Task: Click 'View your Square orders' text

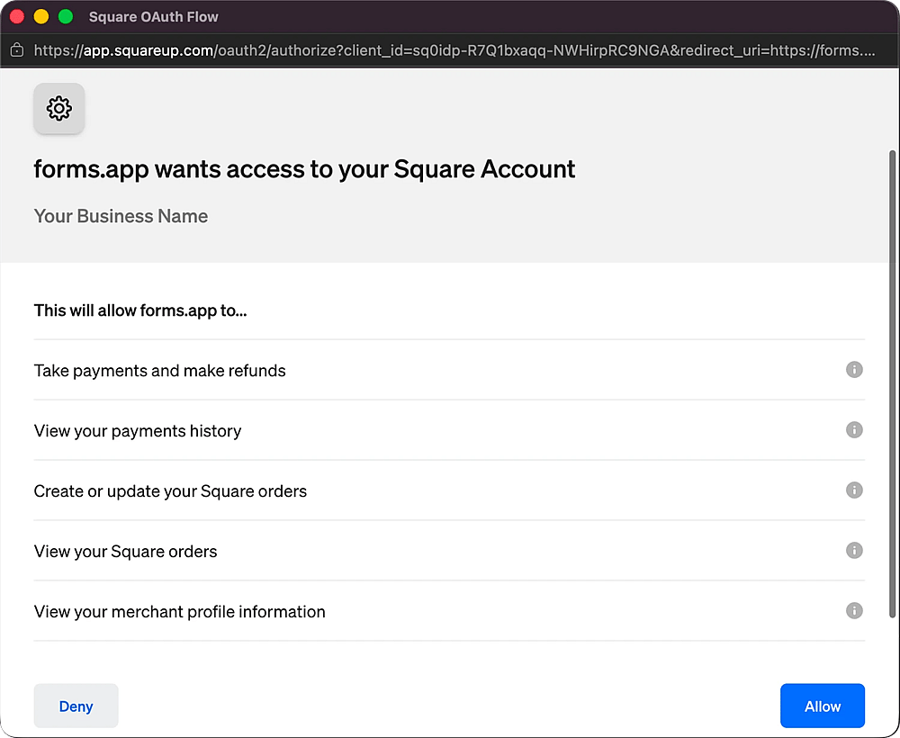Action: 125,552
